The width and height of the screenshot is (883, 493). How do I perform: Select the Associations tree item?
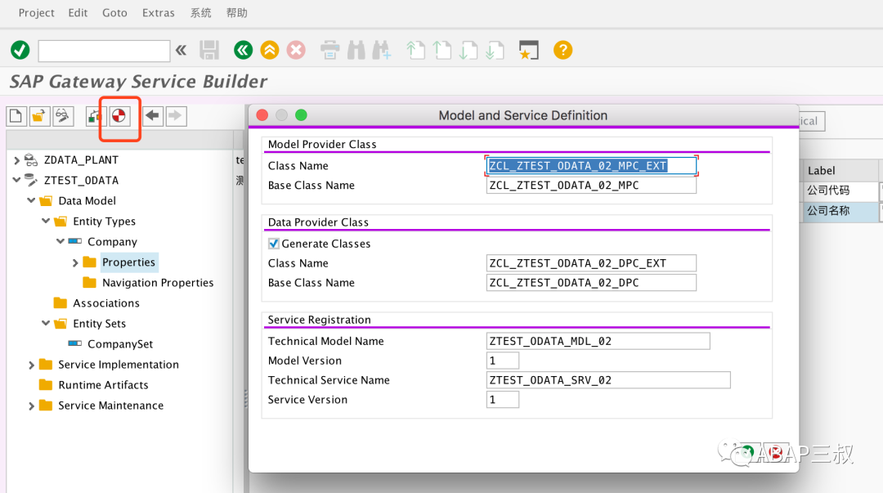[x=105, y=303]
